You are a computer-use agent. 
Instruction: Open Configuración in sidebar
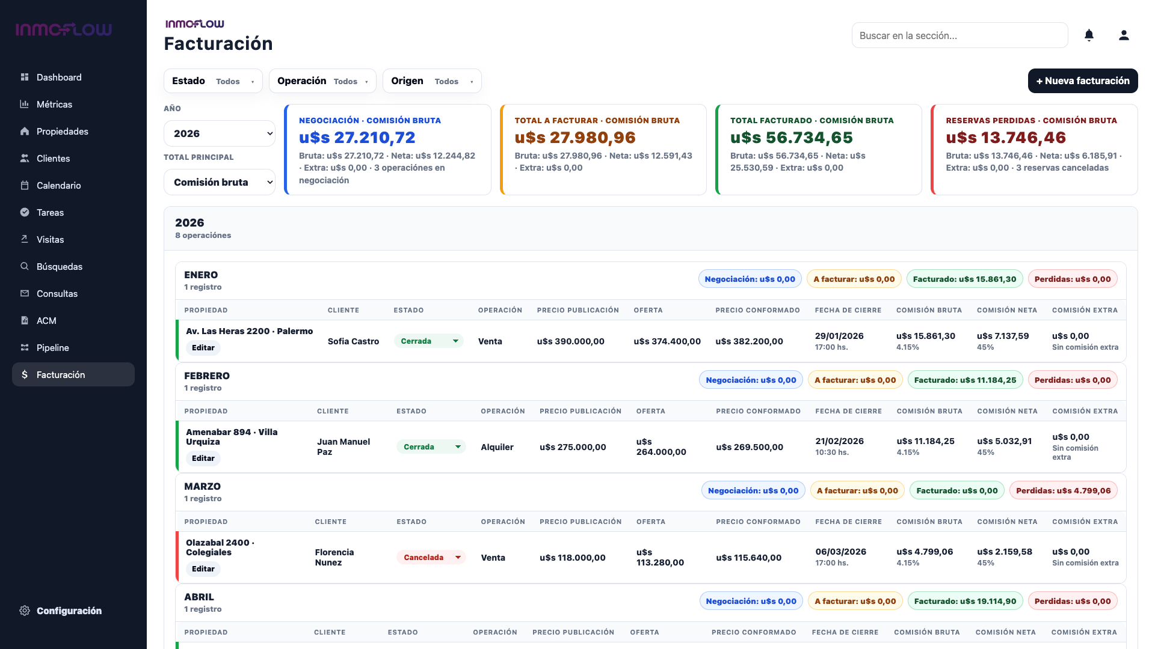point(73,611)
